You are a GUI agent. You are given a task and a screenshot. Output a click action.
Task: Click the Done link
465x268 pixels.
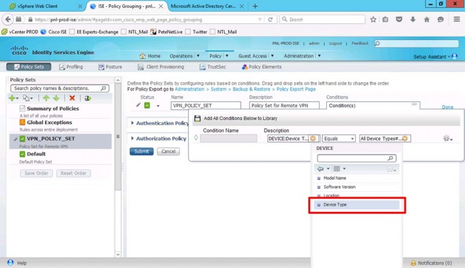point(447,107)
